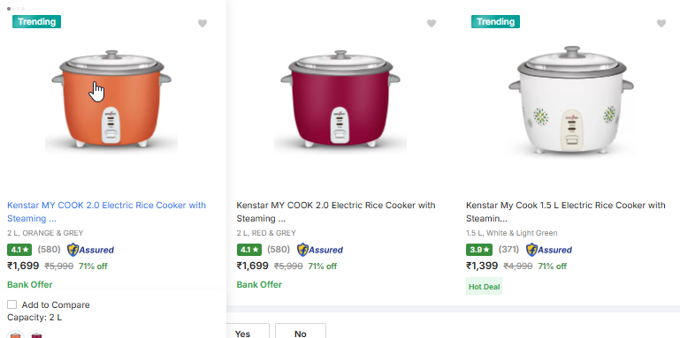The height and width of the screenshot is (338, 680).
Task: Click the No button
Action: tap(301, 331)
